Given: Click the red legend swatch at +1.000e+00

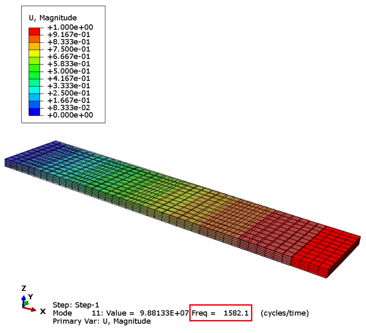Looking at the screenshot, I should point(34,32).
